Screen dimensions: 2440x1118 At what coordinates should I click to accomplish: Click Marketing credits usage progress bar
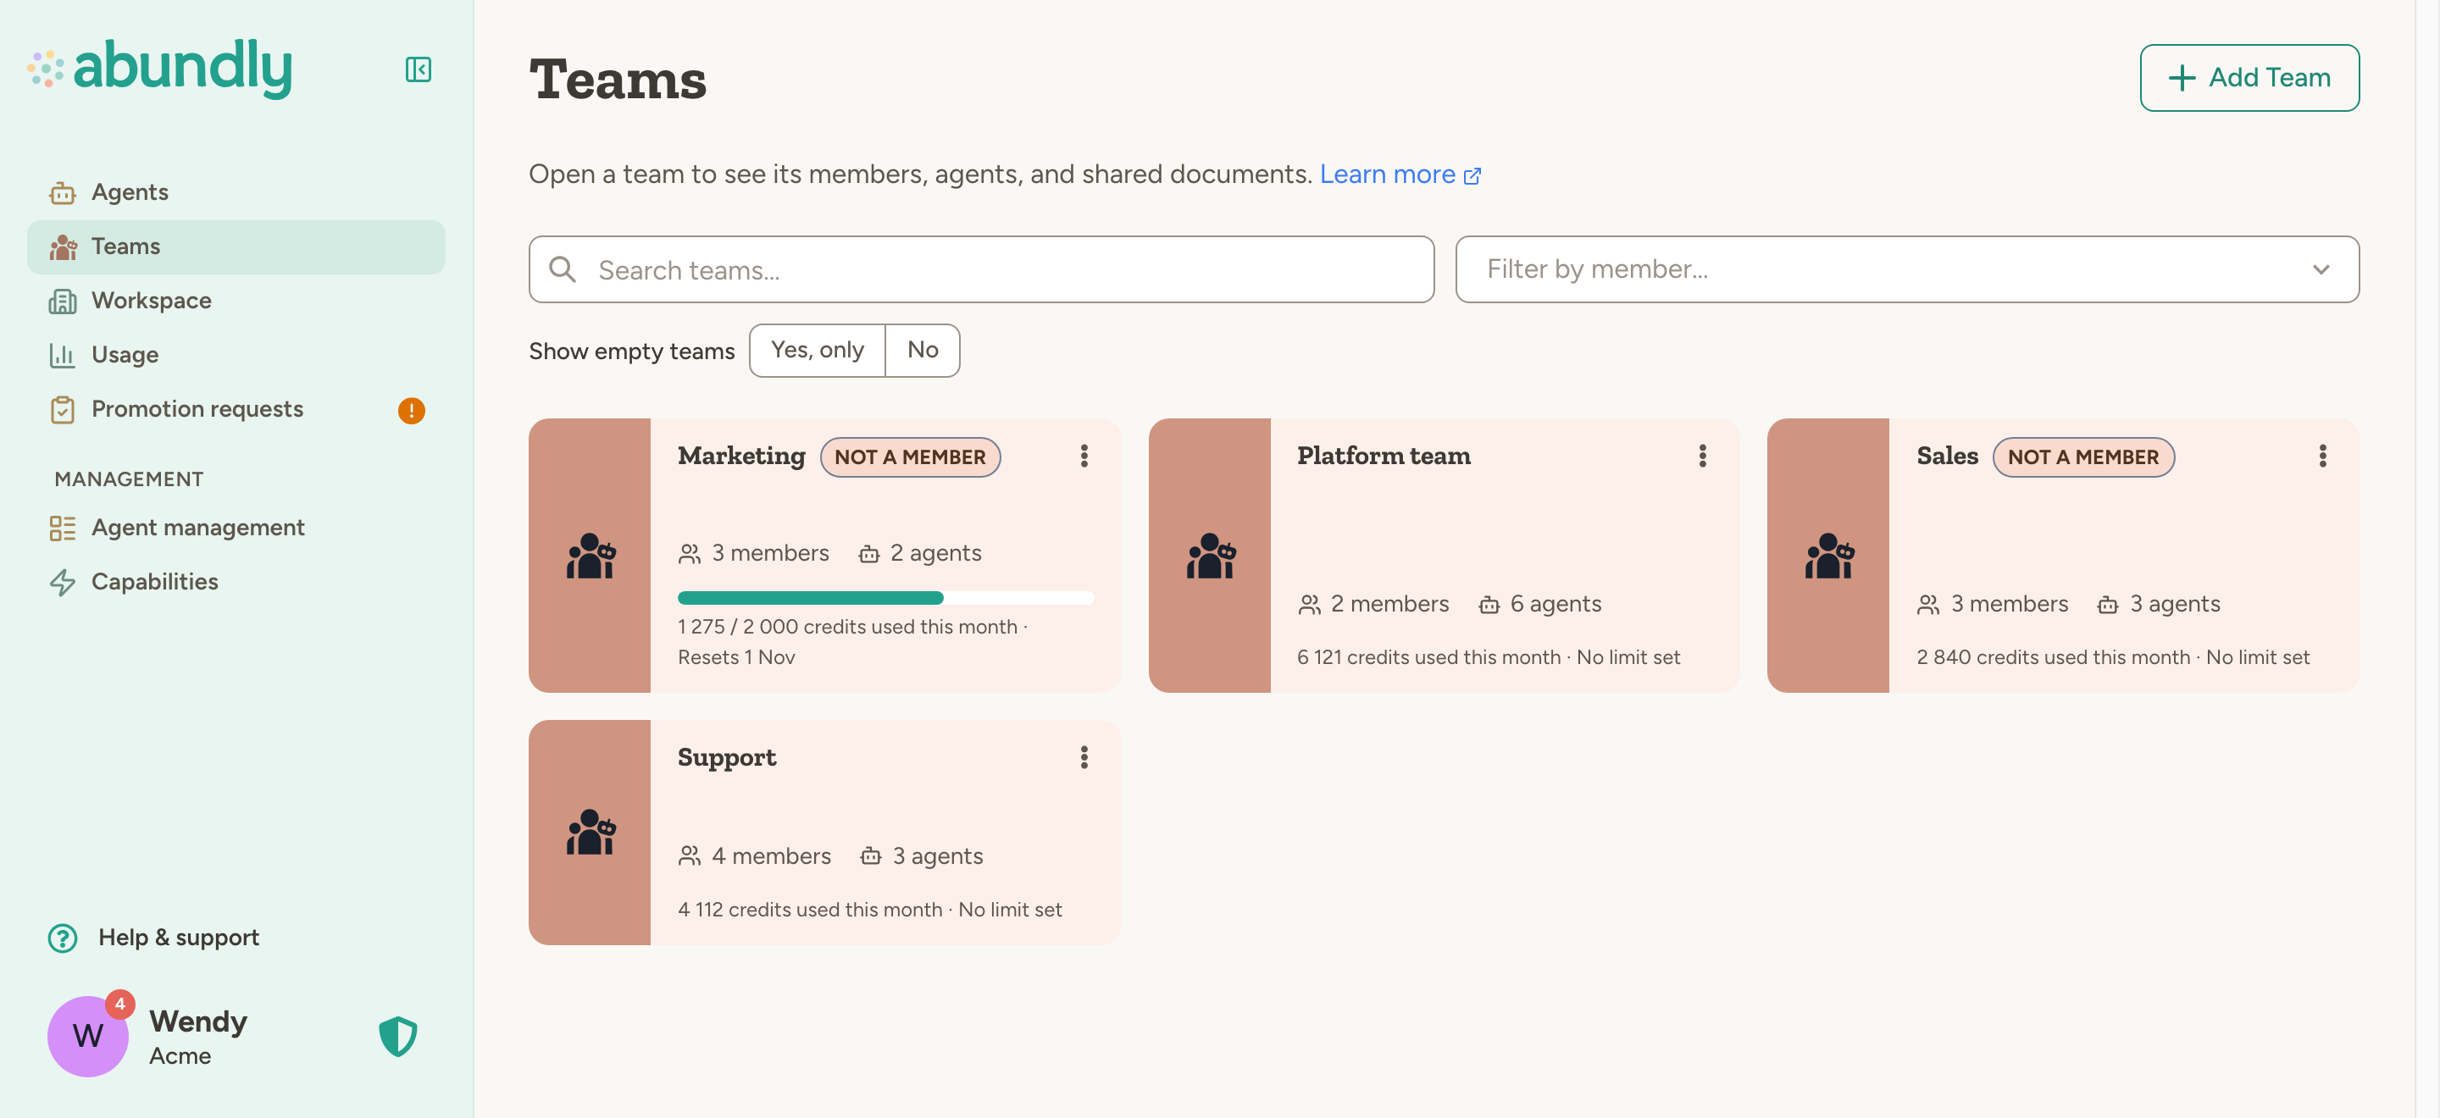pyautogui.click(x=885, y=597)
